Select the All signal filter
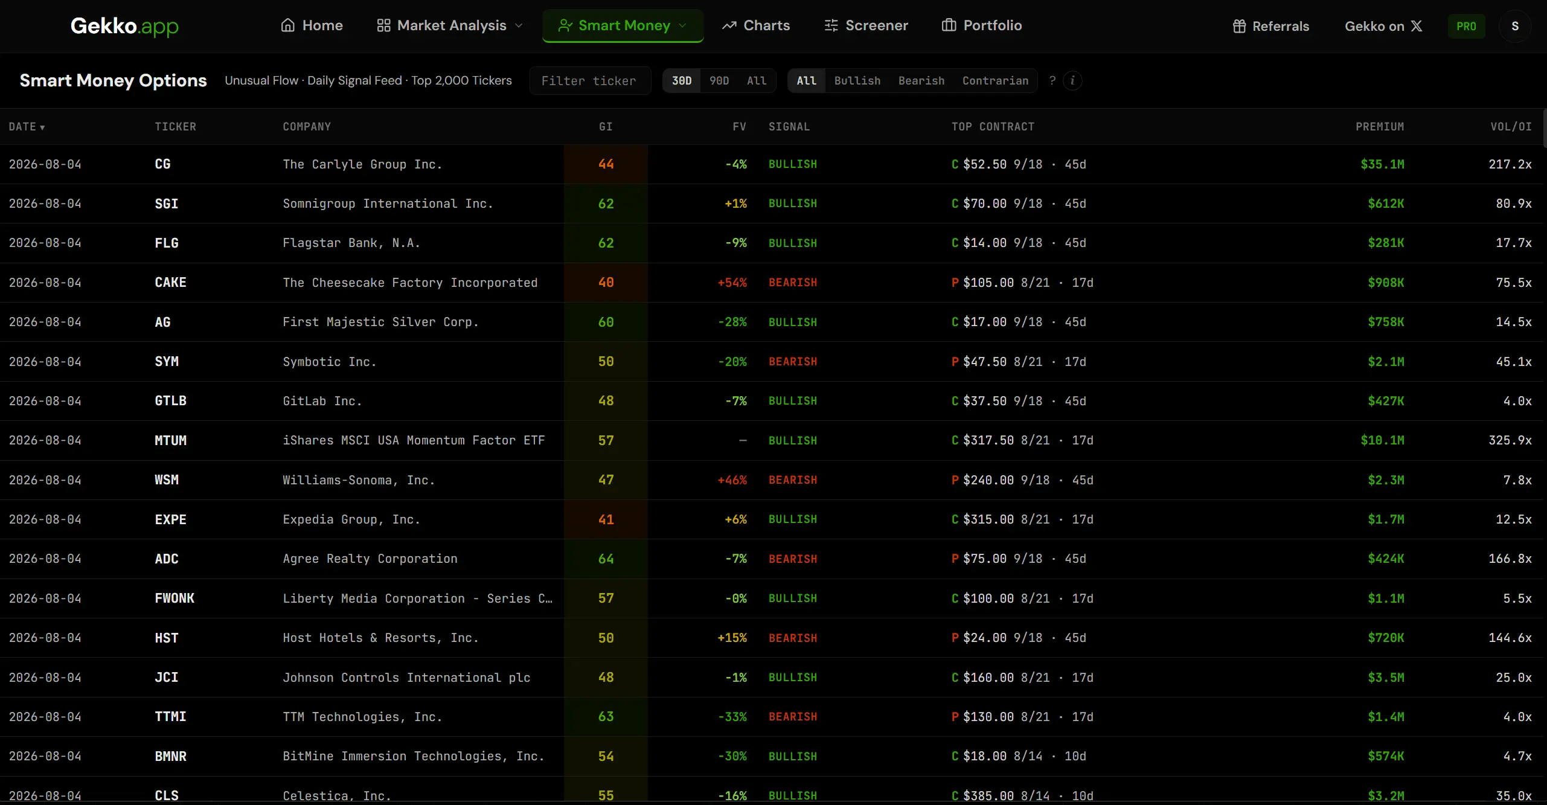This screenshot has height=805, width=1547. click(x=807, y=80)
